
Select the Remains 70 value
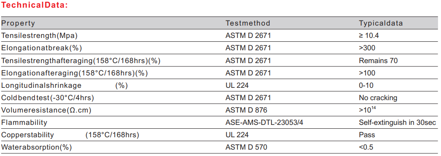click(x=378, y=61)
